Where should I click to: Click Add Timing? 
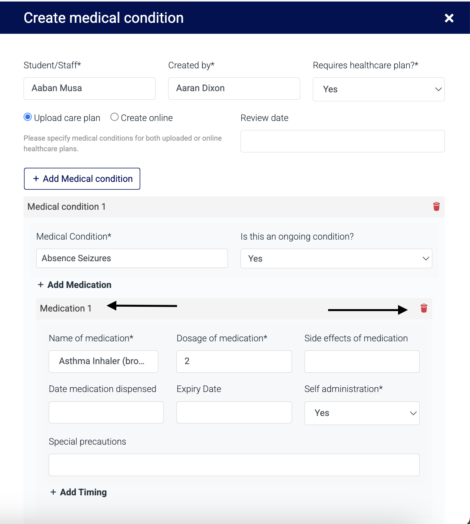pos(79,492)
